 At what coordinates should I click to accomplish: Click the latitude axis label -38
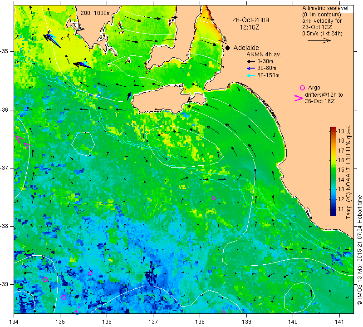pyautogui.click(x=5, y=226)
